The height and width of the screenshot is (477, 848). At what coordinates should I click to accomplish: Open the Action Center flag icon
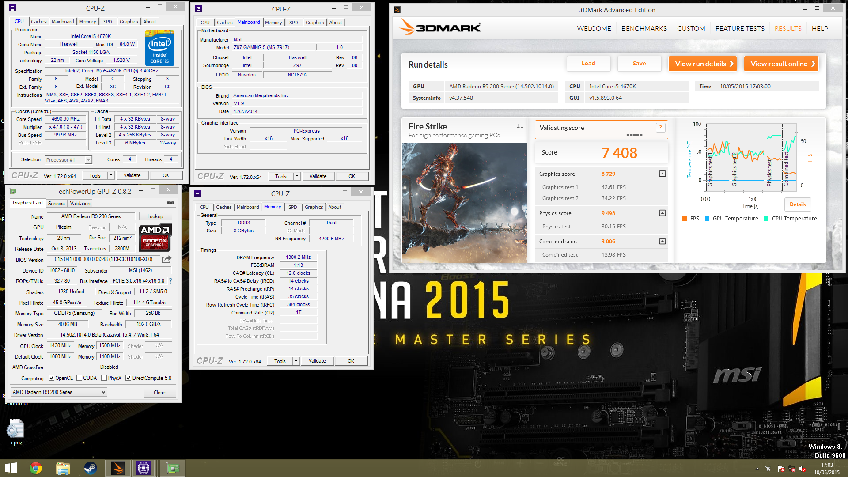(x=781, y=469)
